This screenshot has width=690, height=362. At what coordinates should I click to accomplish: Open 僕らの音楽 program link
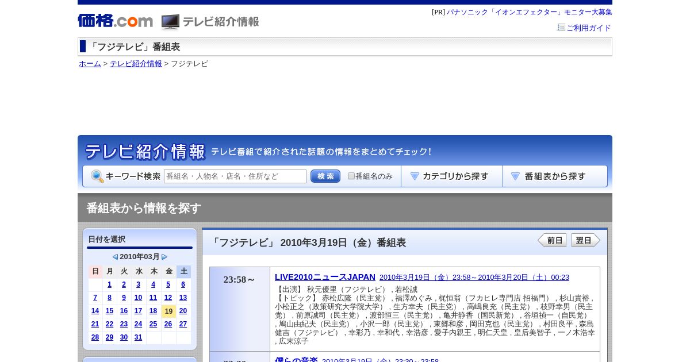296,360
